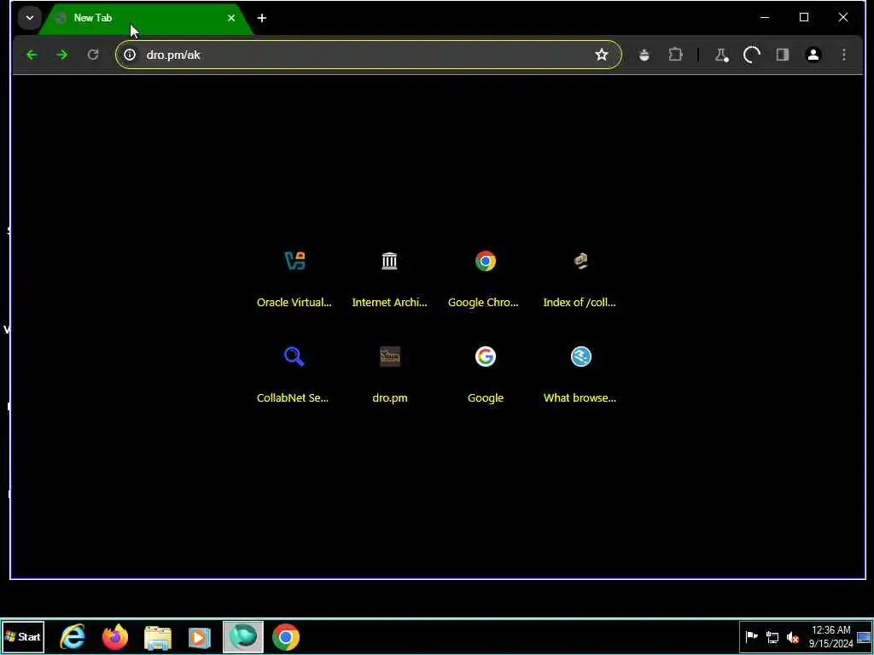Open the tab search dropdown arrow

pos(30,18)
